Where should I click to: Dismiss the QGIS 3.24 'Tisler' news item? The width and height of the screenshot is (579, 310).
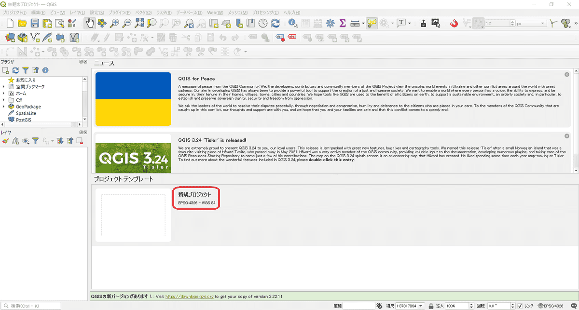coord(566,136)
